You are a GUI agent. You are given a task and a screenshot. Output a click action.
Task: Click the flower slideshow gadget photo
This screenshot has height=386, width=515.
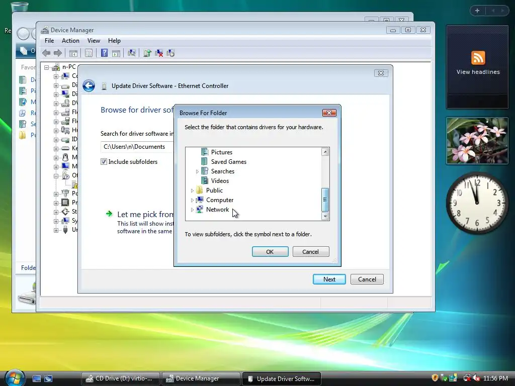tap(477, 141)
